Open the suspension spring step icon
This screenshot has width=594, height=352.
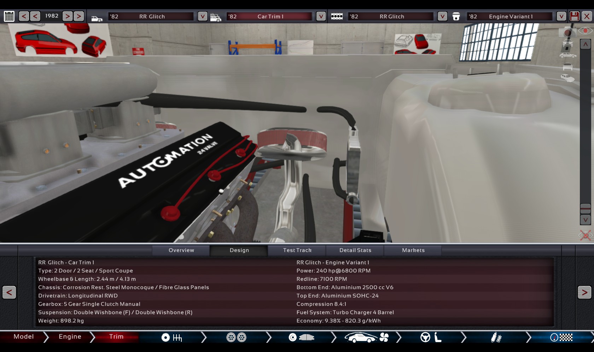[x=496, y=338]
